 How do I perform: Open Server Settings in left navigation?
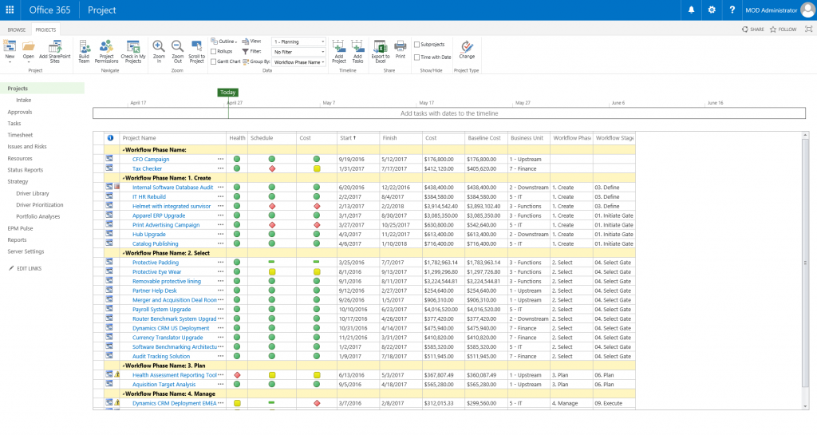(26, 251)
